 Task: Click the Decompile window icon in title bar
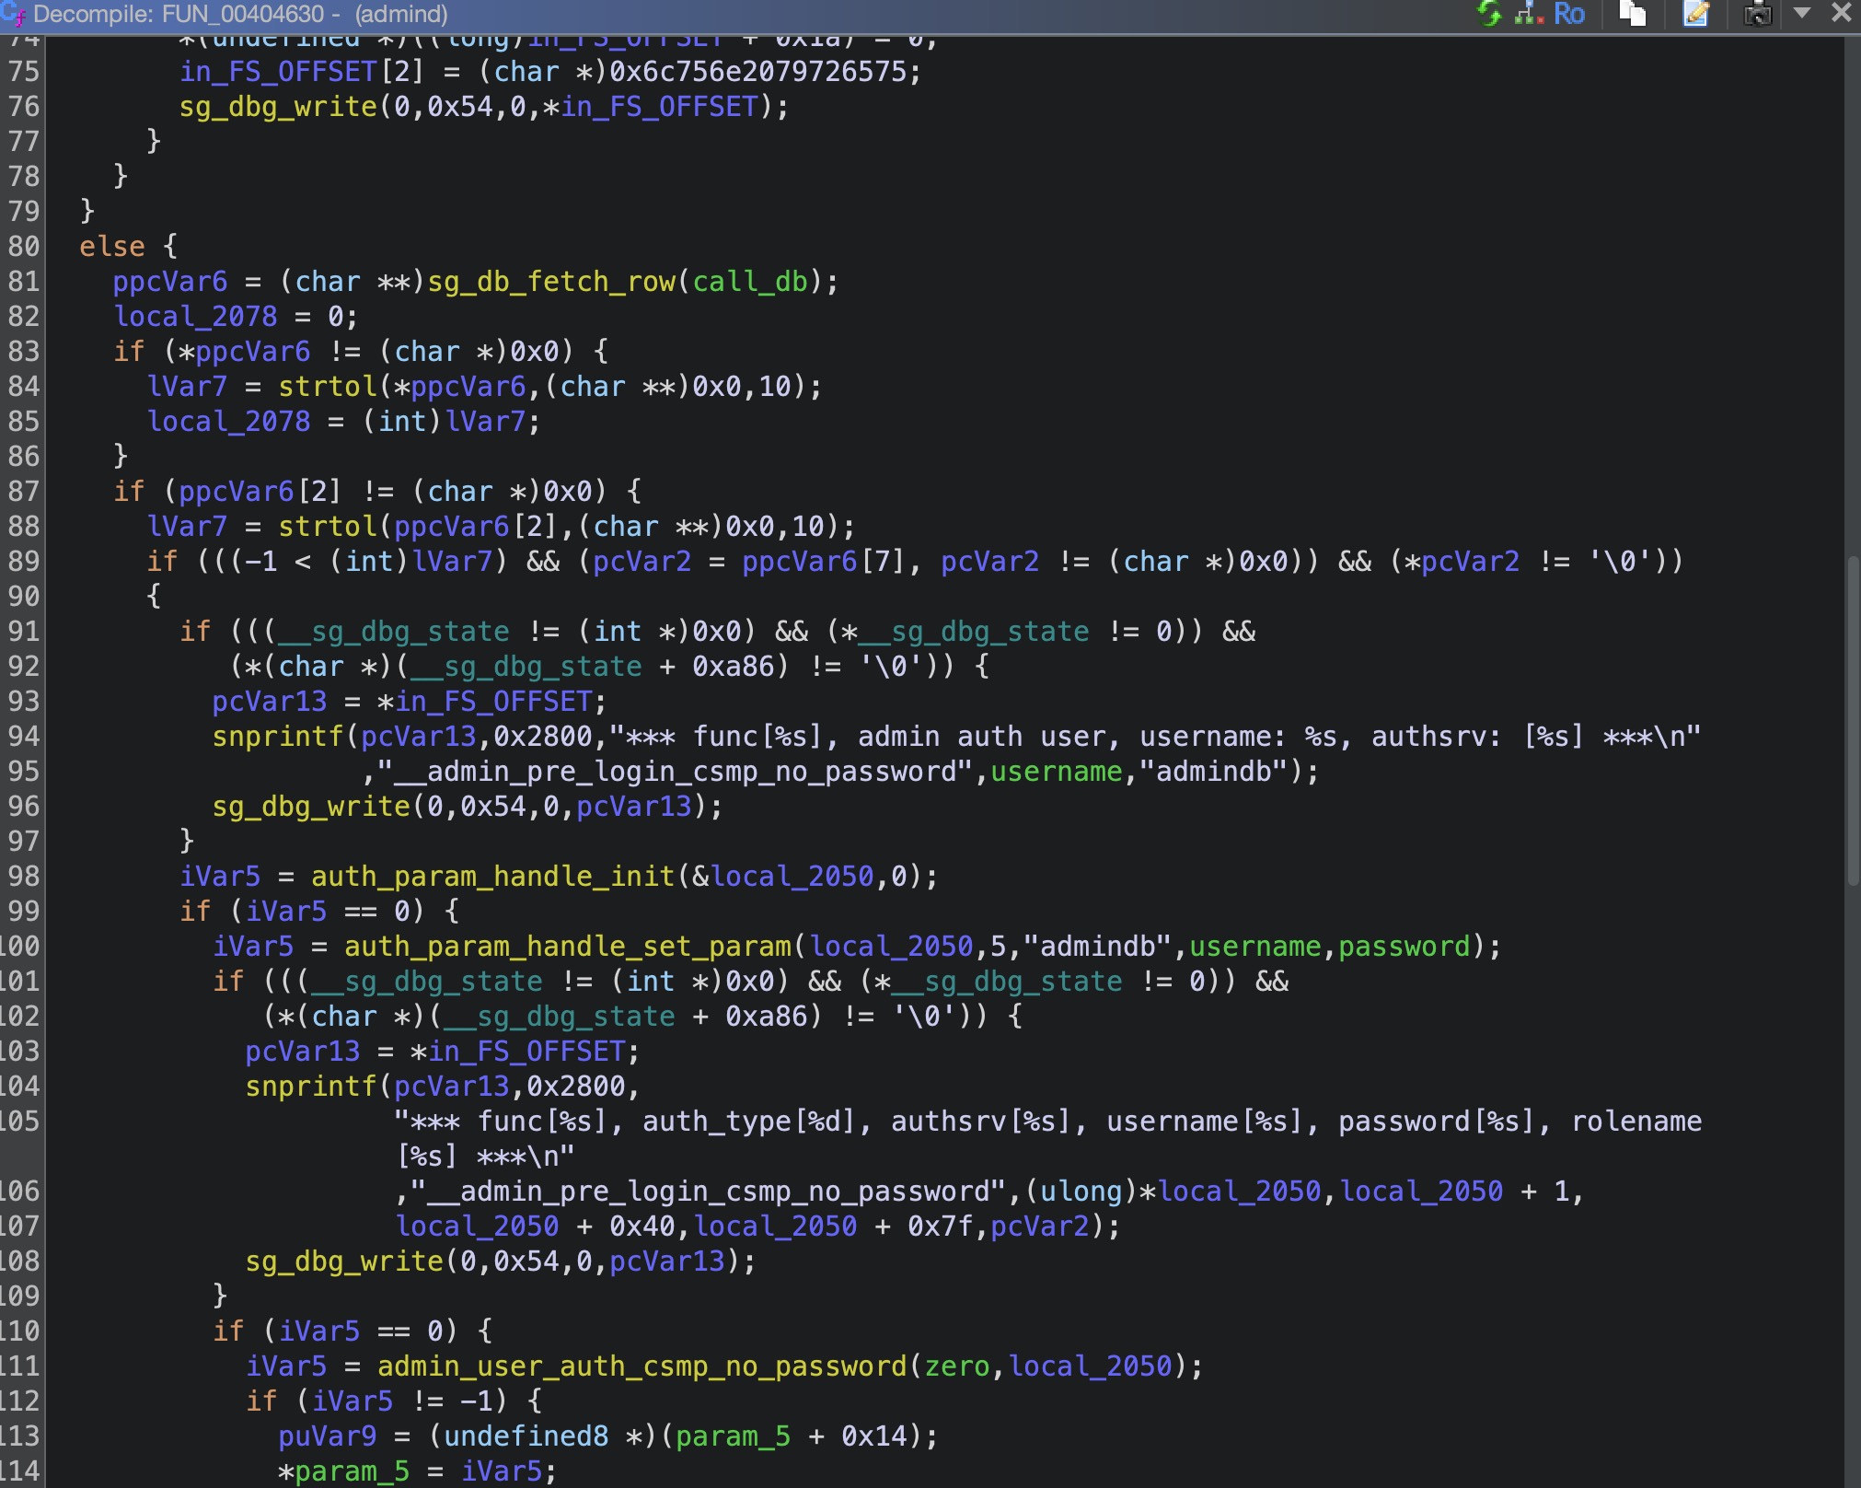coord(13,13)
